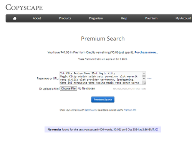This screenshot has width=192, height=145.
Task: Click the 'Premium Search' page heading
Action: click(x=103, y=39)
